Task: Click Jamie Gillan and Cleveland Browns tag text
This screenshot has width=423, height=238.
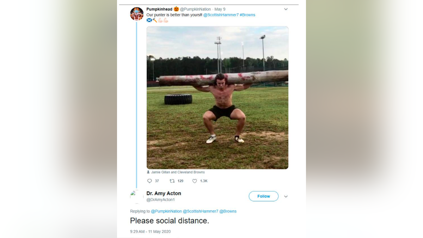Action: [x=178, y=172]
